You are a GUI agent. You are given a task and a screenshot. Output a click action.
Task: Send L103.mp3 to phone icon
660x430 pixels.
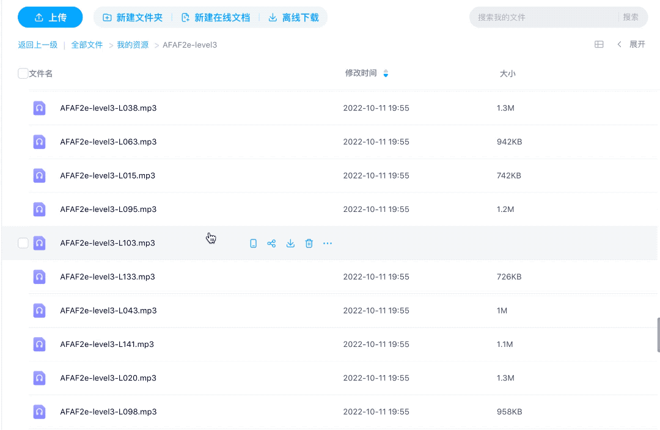pos(253,244)
